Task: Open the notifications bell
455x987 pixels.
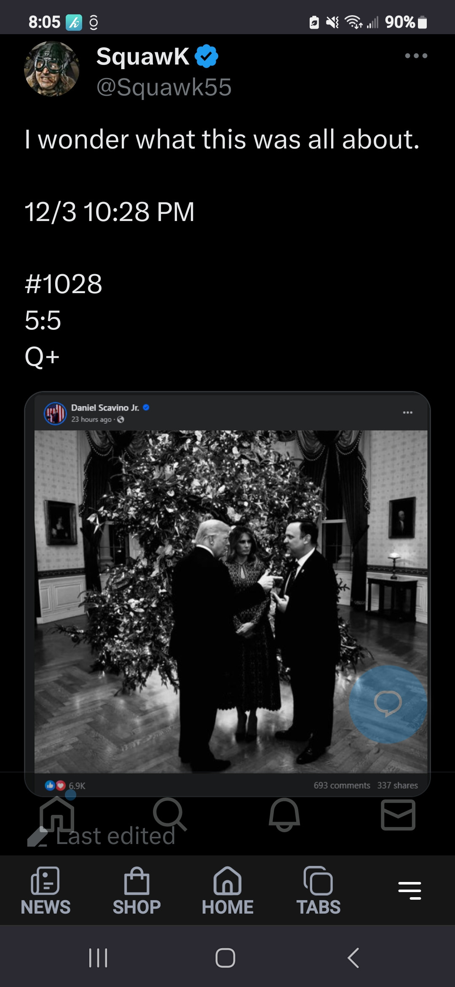Action: pyautogui.click(x=284, y=814)
